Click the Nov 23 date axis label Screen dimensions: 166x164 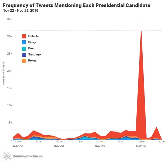tap(59, 146)
